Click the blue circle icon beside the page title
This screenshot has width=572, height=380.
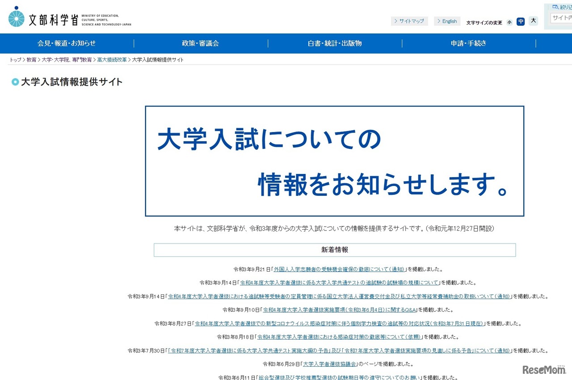pos(15,82)
